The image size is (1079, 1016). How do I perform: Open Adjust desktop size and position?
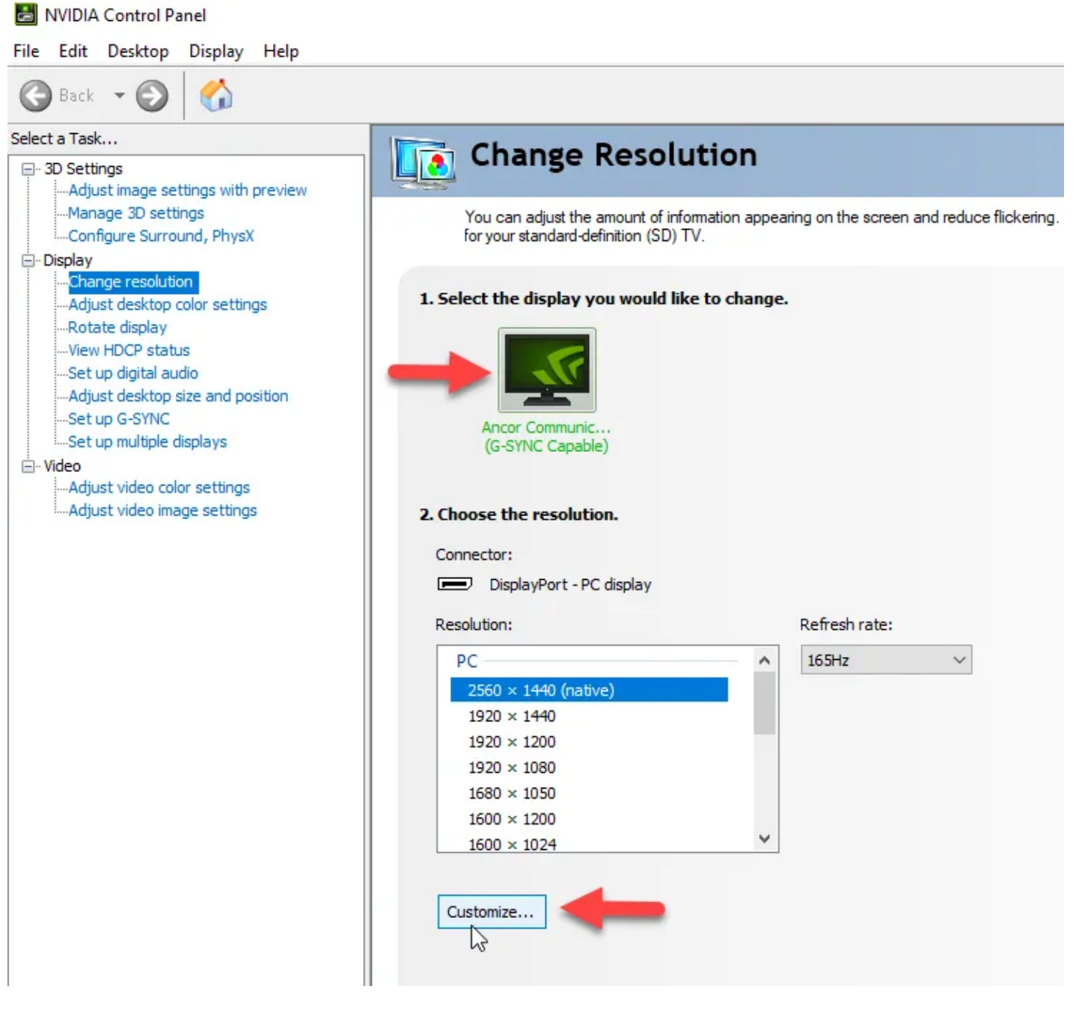(x=178, y=397)
